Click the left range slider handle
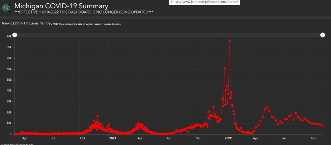This screenshot has width=331, height=145. [x=15, y=35]
